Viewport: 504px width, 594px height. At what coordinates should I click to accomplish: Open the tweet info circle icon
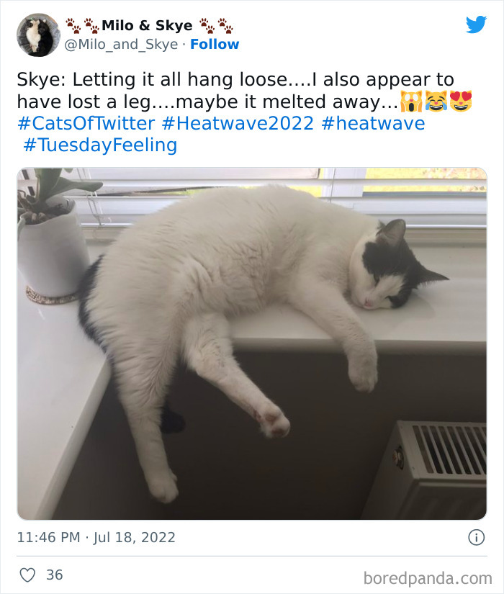click(x=477, y=537)
